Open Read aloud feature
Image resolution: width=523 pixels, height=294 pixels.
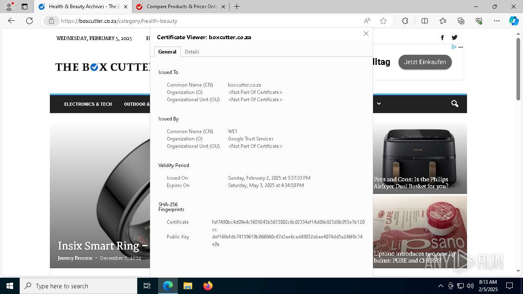(x=367, y=21)
